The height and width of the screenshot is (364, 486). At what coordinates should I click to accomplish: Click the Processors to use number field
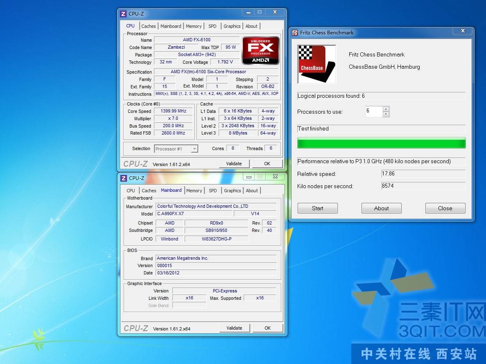(x=374, y=111)
